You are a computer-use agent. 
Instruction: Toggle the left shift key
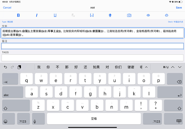click(x=16, y=105)
